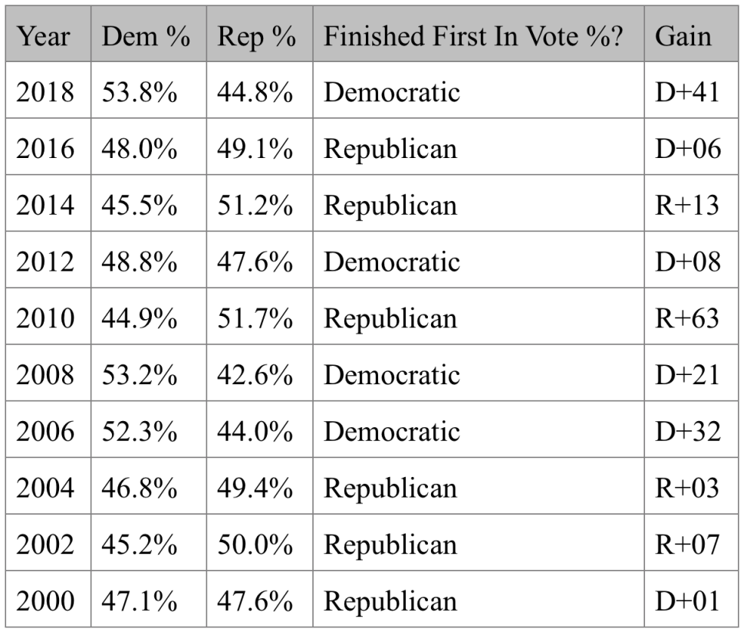
Task: Click the Gain column header
Action: 691,35
